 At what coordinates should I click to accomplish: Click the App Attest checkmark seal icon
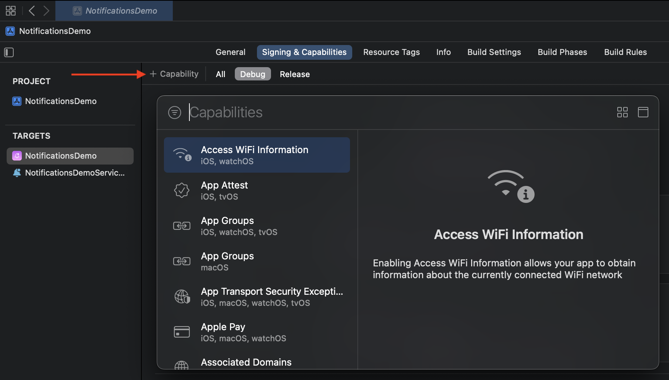[182, 190]
